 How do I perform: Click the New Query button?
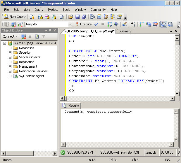(x=15, y=17)
